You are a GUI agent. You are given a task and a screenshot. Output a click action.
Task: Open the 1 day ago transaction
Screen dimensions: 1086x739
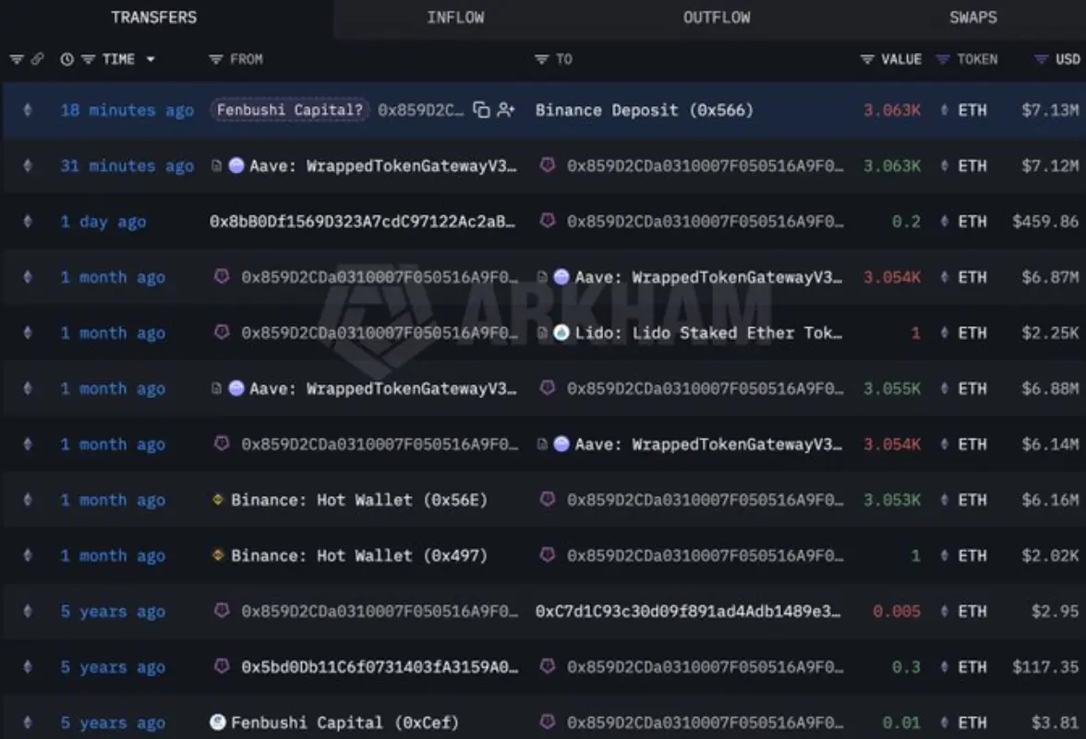tap(103, 222)
